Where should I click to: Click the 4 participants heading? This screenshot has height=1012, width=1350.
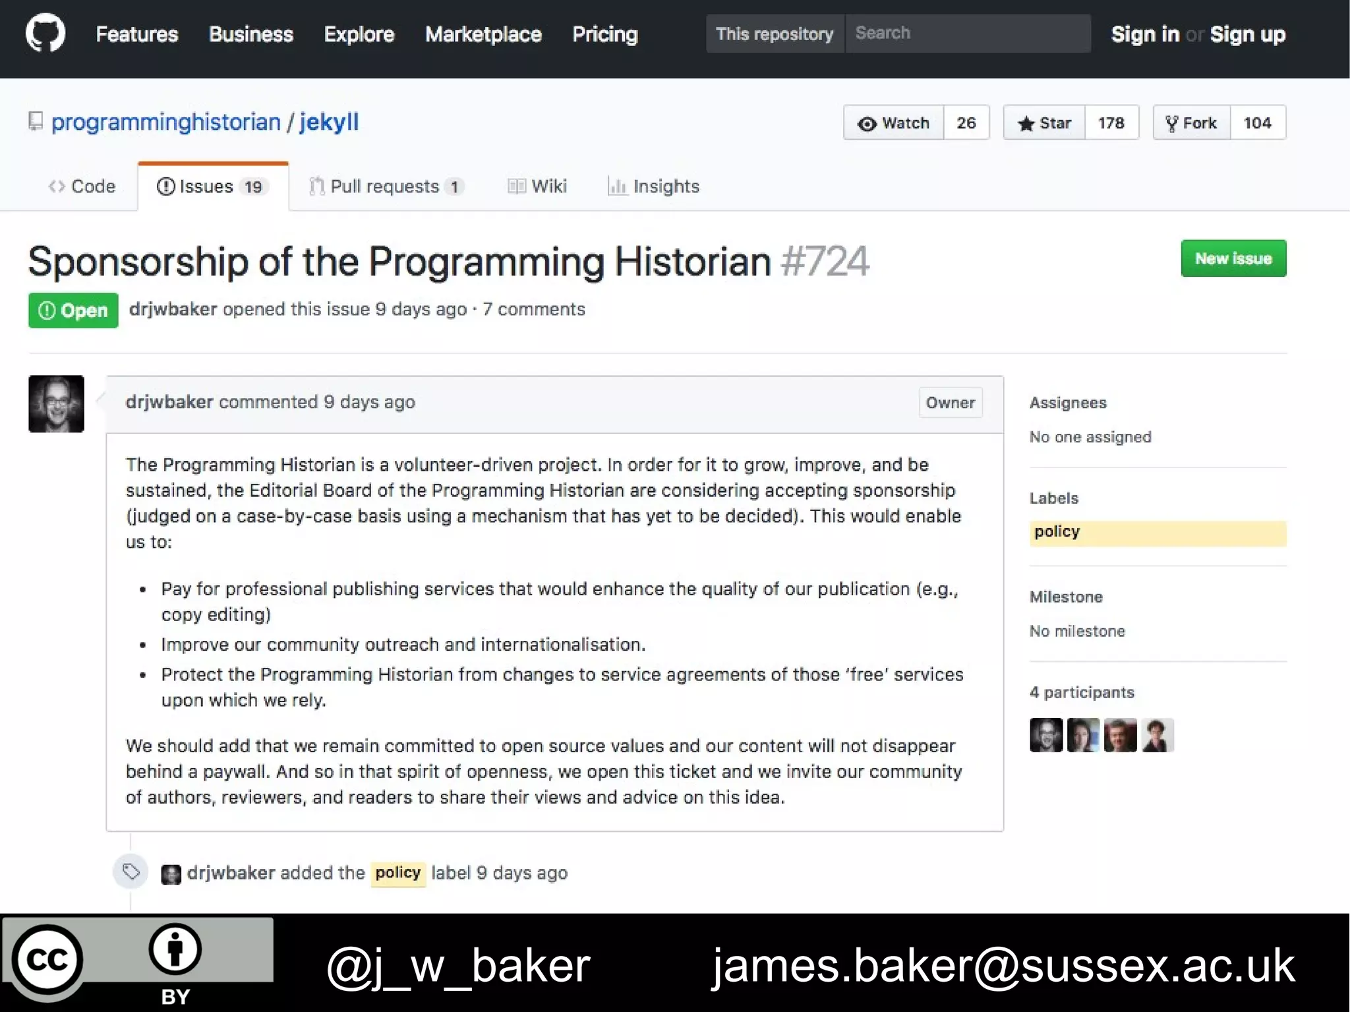[x=1082, y=692]
